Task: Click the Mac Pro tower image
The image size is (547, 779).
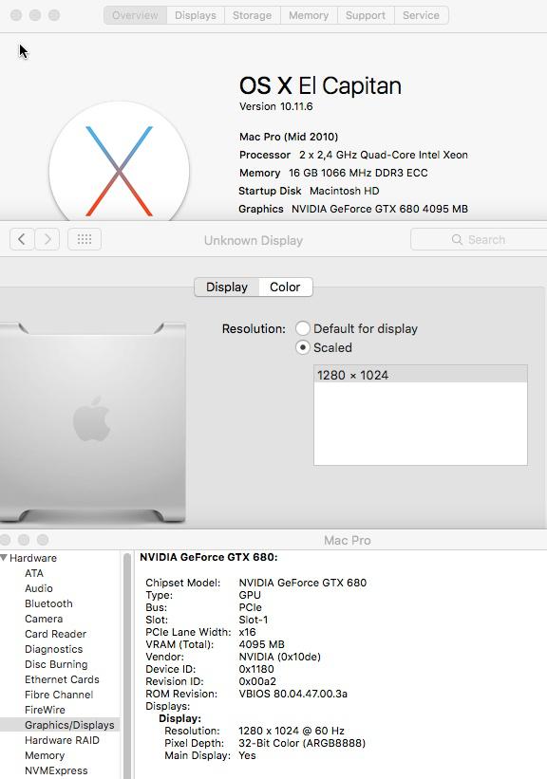Action: (93, 421)
